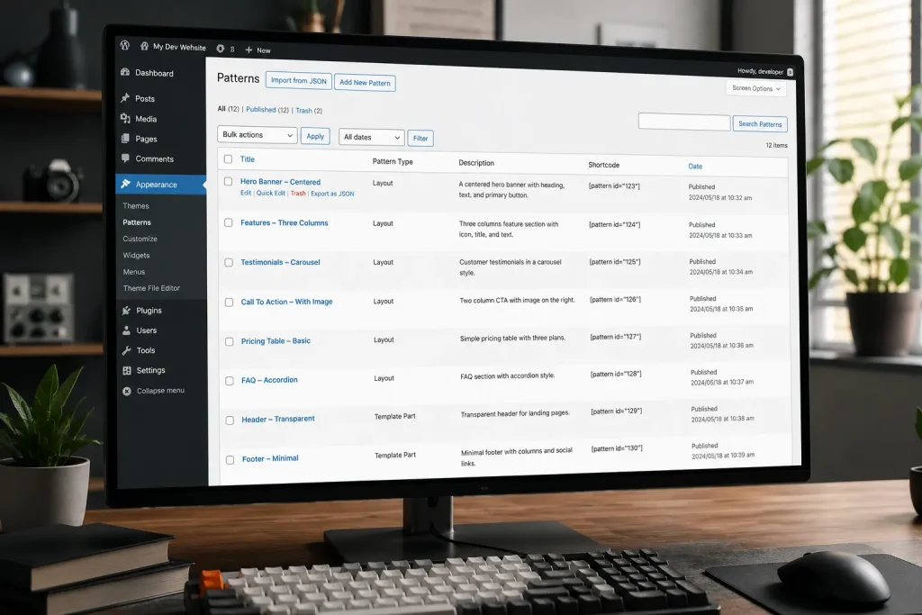Check the Hero Banner – Centered row checkbox
This screenshot has width=922, height=615.
tap(228, 181)
